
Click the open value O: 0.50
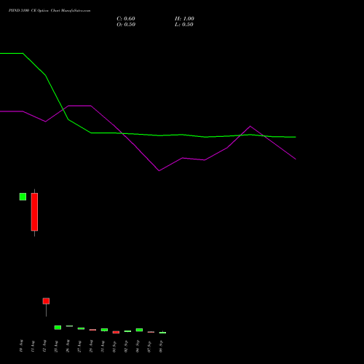tap(126, 25)
